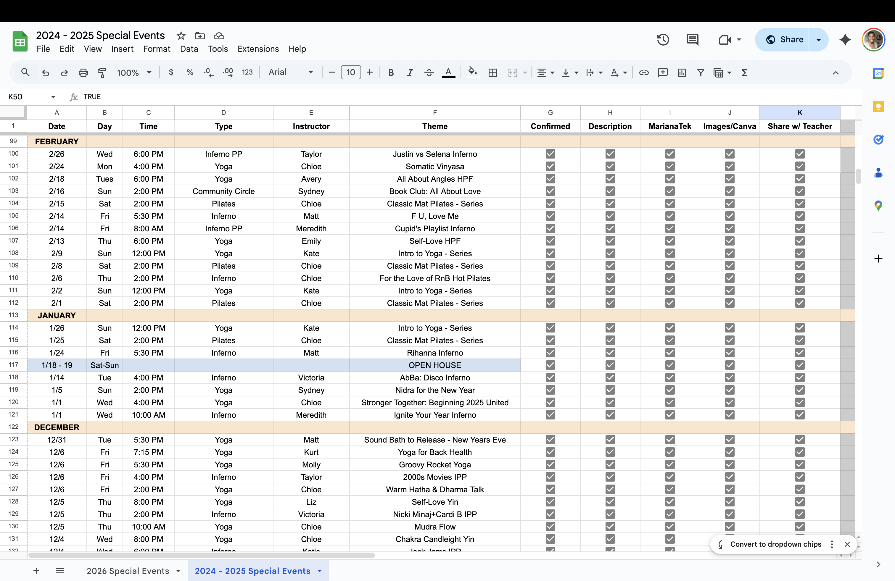Click the insert link icon
Viewport: 895px width, 581px height.
643,72
